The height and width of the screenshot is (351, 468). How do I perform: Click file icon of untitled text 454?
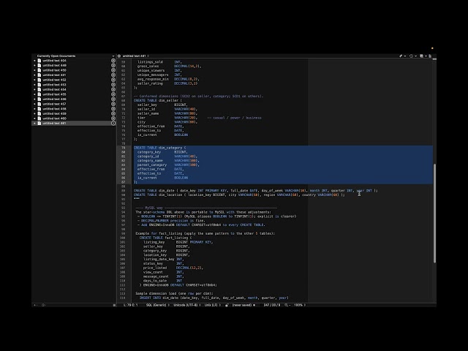coord(39,89)
